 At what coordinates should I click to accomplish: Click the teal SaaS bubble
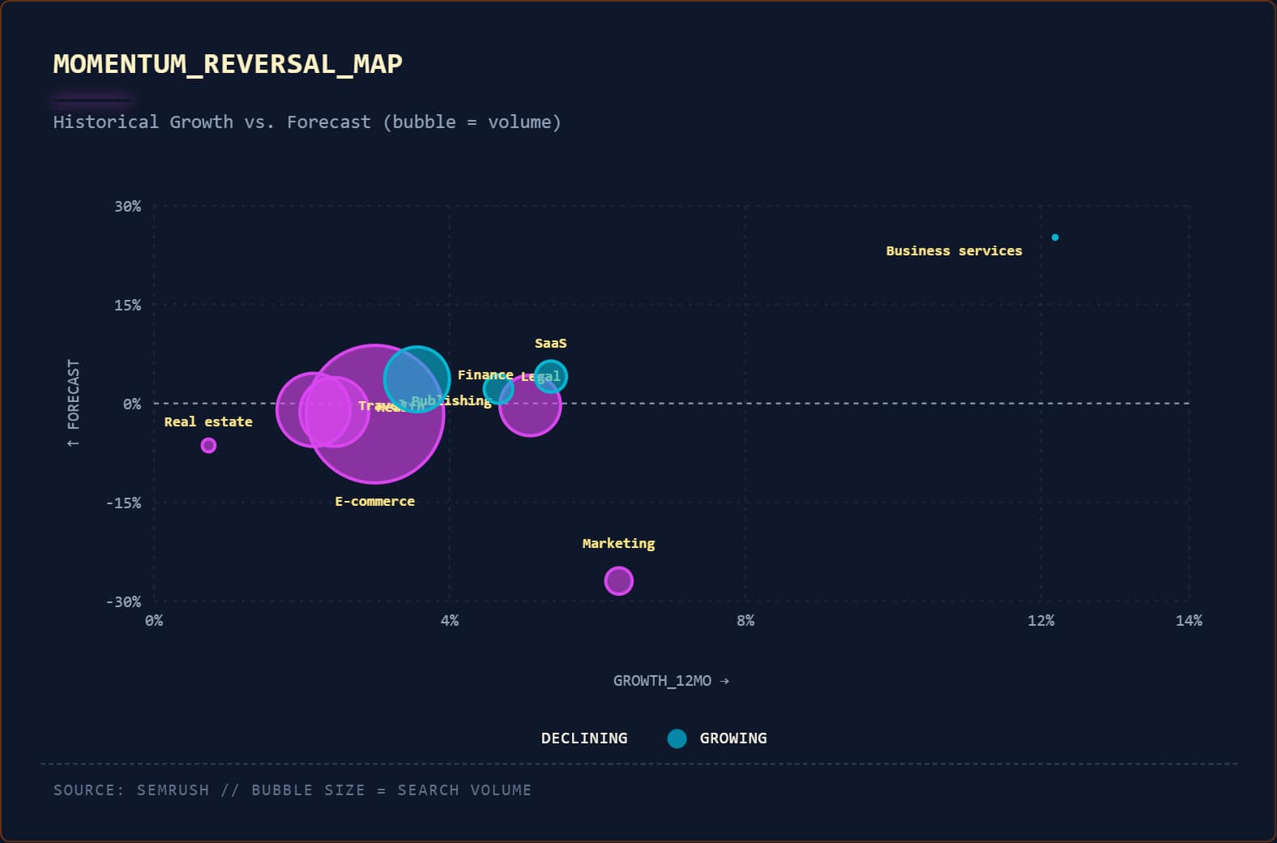[x=551, y=377]
